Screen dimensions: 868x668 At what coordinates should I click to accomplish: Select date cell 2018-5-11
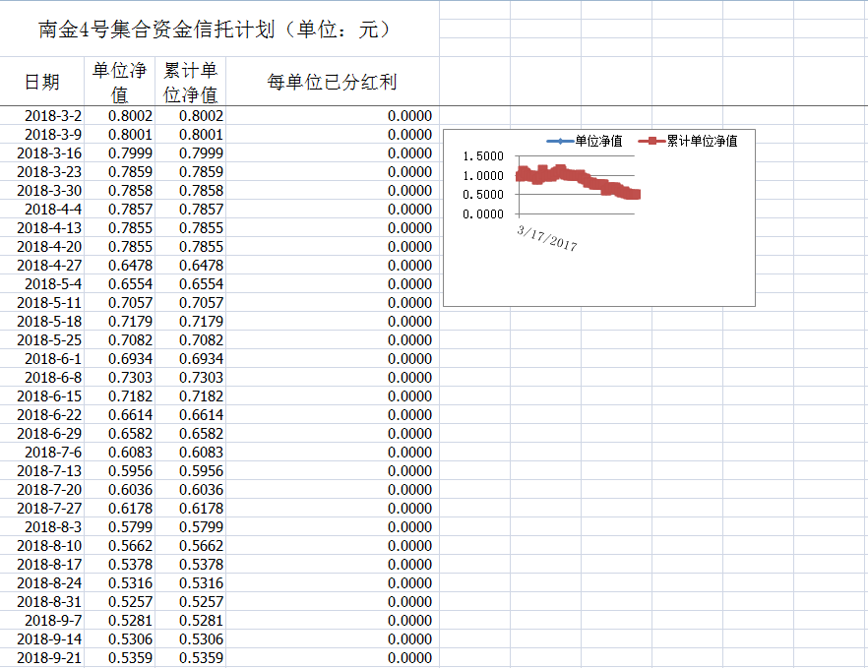click(x=42, y=303)
